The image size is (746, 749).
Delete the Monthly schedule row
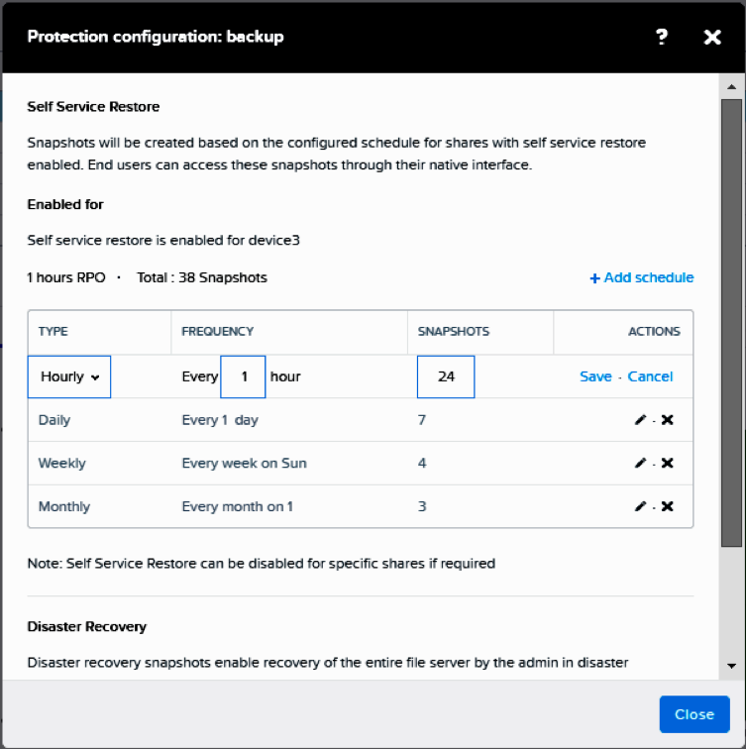[x=667, y=506]
